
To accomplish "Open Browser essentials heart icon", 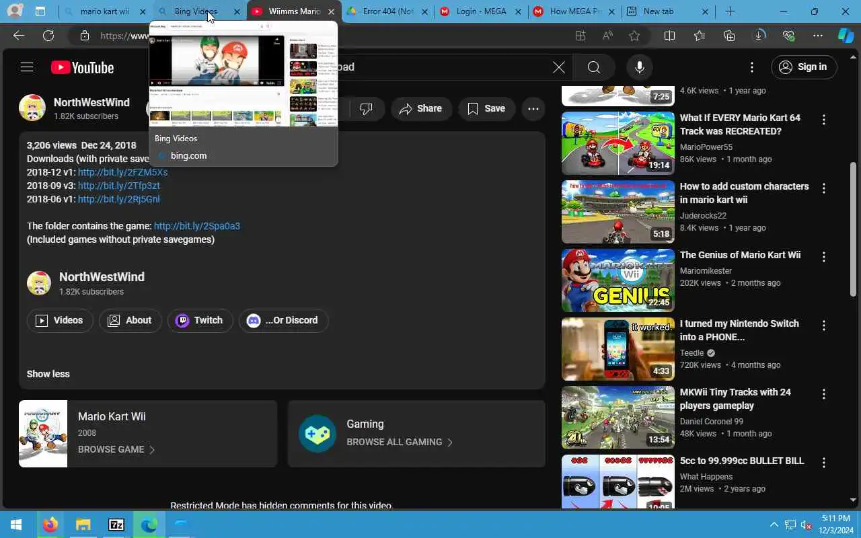I will [789, 36].
